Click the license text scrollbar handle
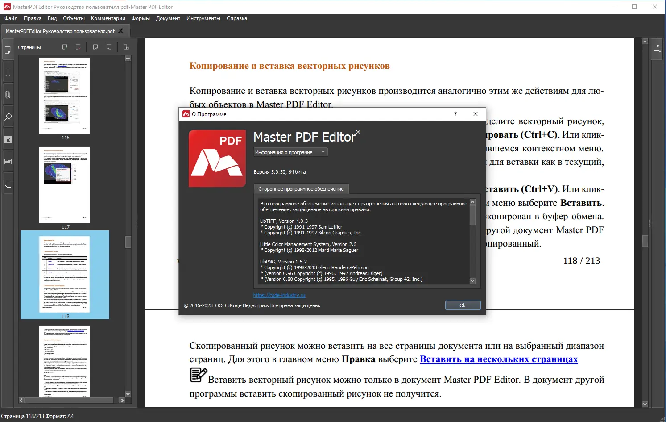 472,215
